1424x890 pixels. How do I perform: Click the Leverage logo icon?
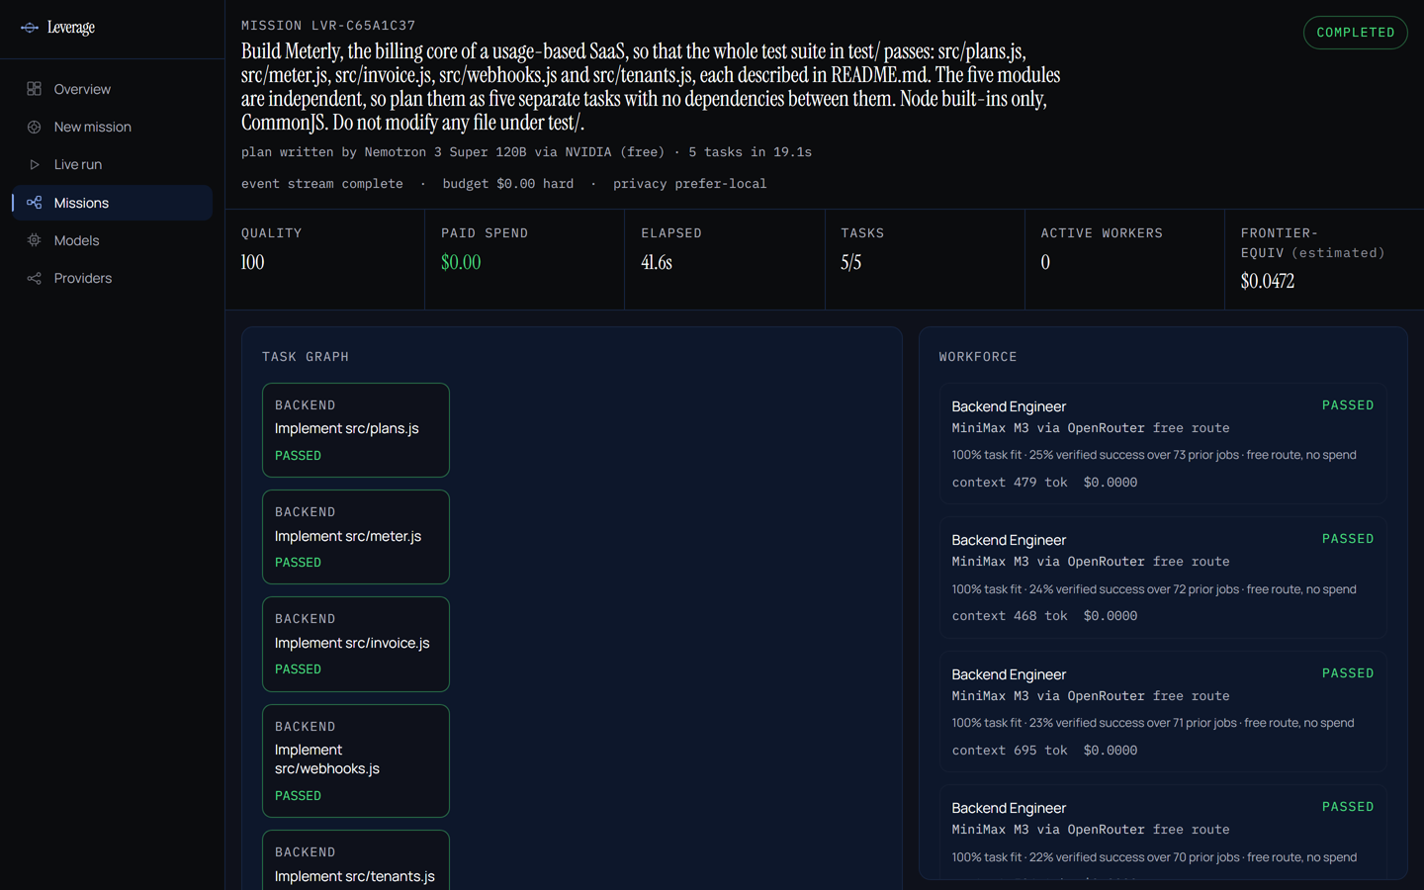point(30,28)
